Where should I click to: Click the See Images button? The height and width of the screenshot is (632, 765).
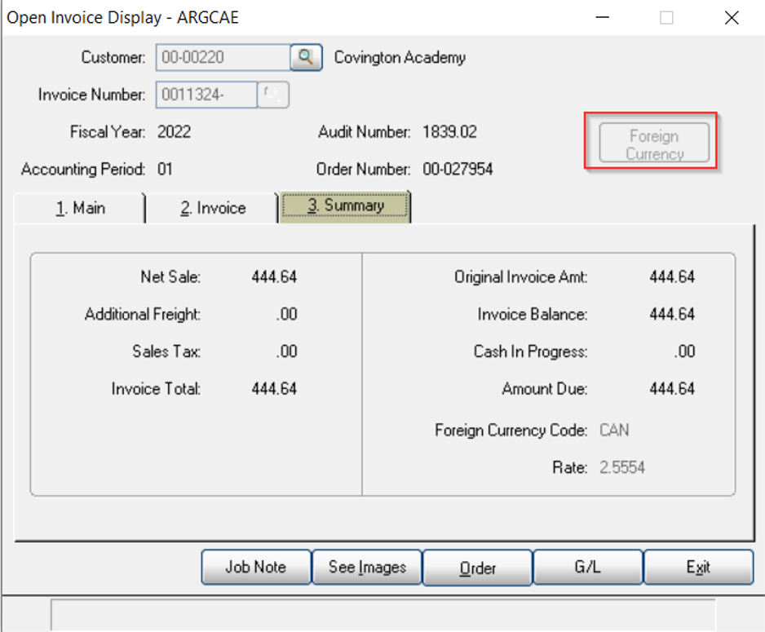(367, 567)
